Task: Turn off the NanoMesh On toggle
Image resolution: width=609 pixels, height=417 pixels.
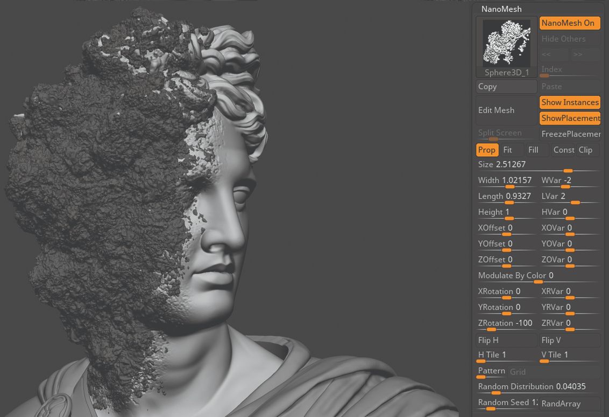Action: pyautogui.click(x=569, y=23)
